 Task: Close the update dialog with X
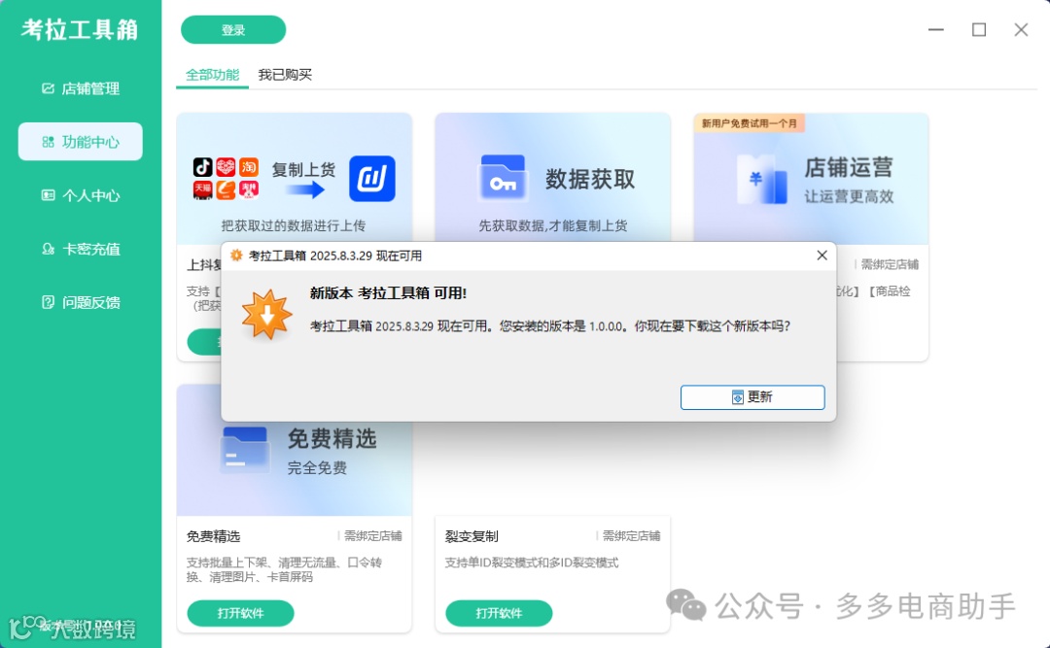pyautogui.click(x=822, y=256)
